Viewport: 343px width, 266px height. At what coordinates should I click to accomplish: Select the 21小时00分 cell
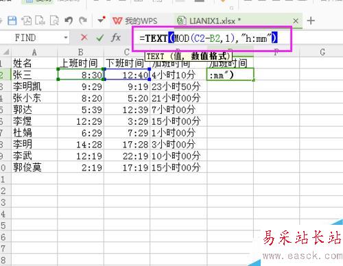[x=178, y=98]
